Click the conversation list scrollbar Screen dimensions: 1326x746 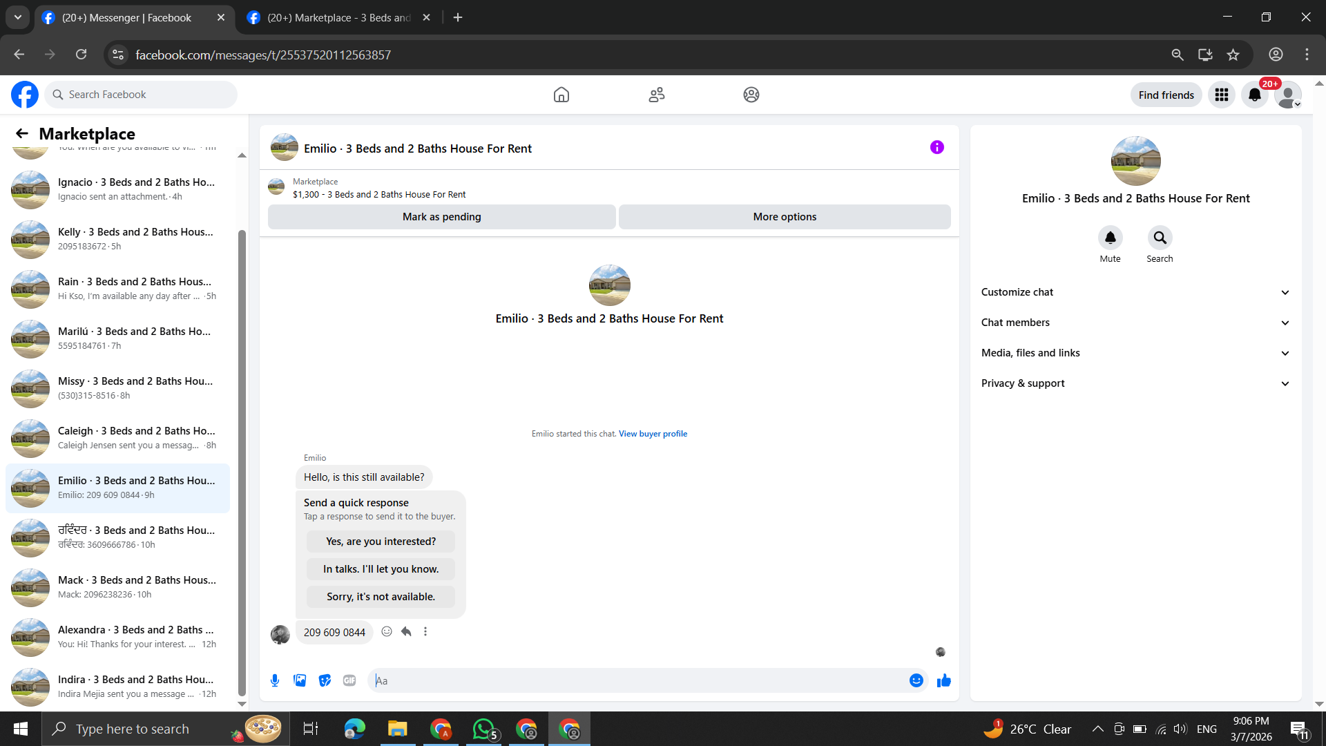point(242,463)
